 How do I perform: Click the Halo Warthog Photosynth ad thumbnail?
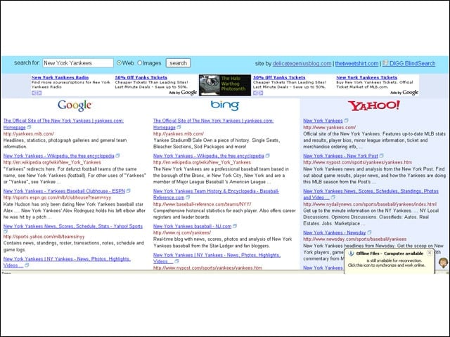click(x=225, y=85)
